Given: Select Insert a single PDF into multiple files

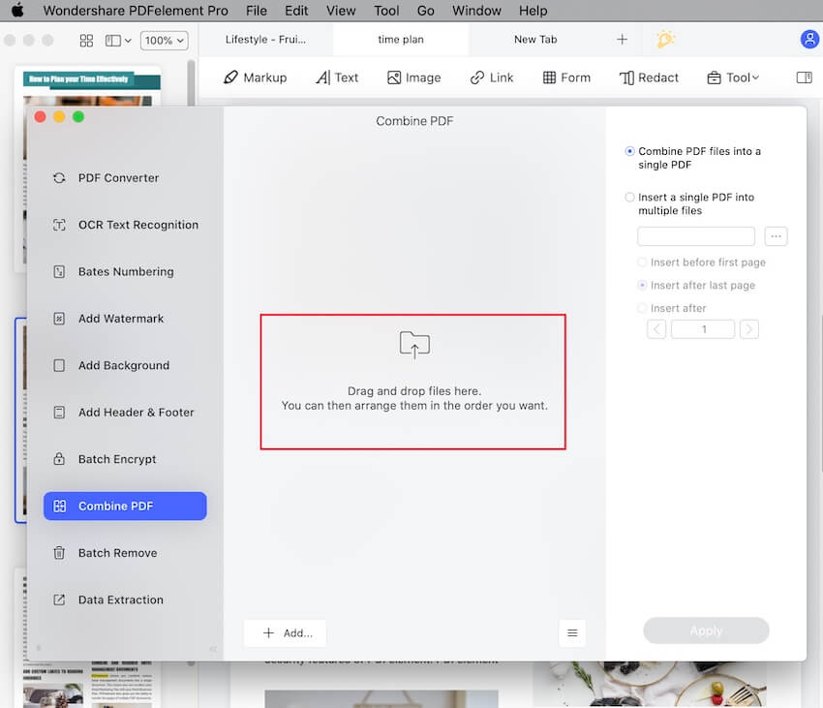Looking at the screenshot, I should click(629, 198).
